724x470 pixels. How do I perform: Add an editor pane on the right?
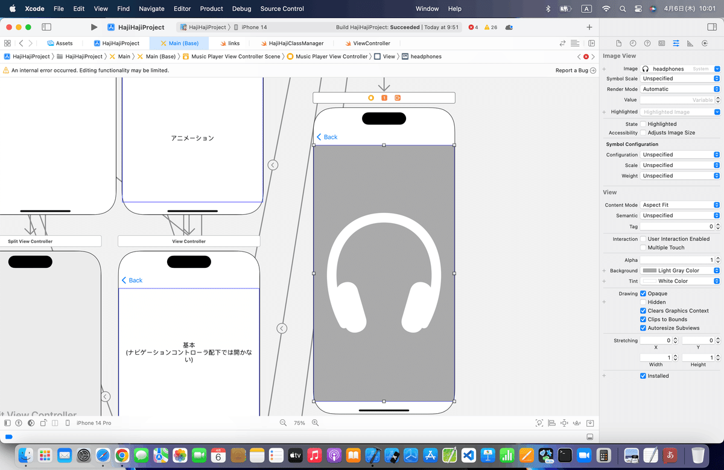coord(592,43)
